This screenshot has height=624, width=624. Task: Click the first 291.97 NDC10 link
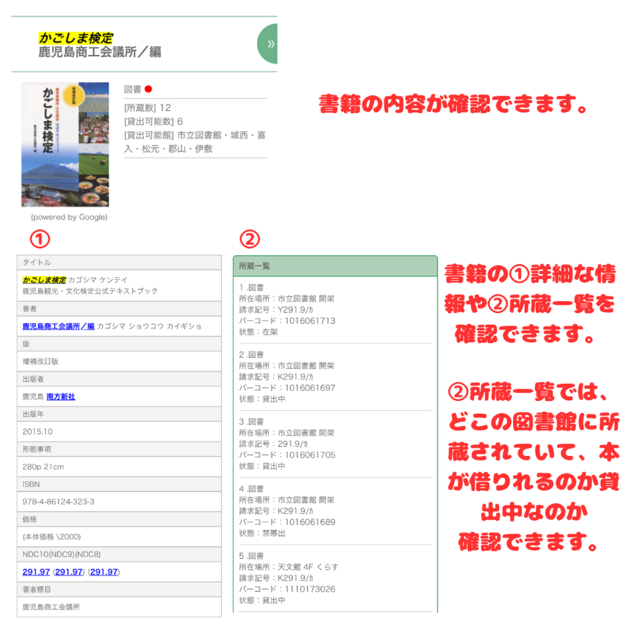pos(36,572)
